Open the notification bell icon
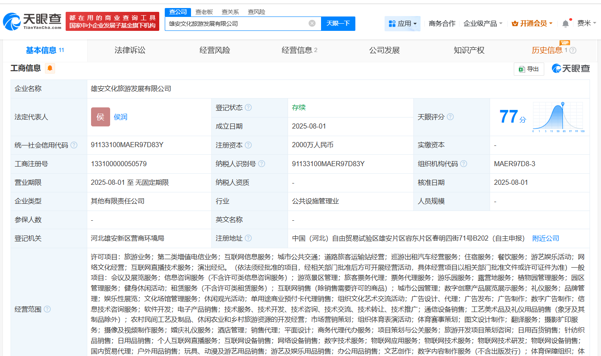 pos(565,24)
